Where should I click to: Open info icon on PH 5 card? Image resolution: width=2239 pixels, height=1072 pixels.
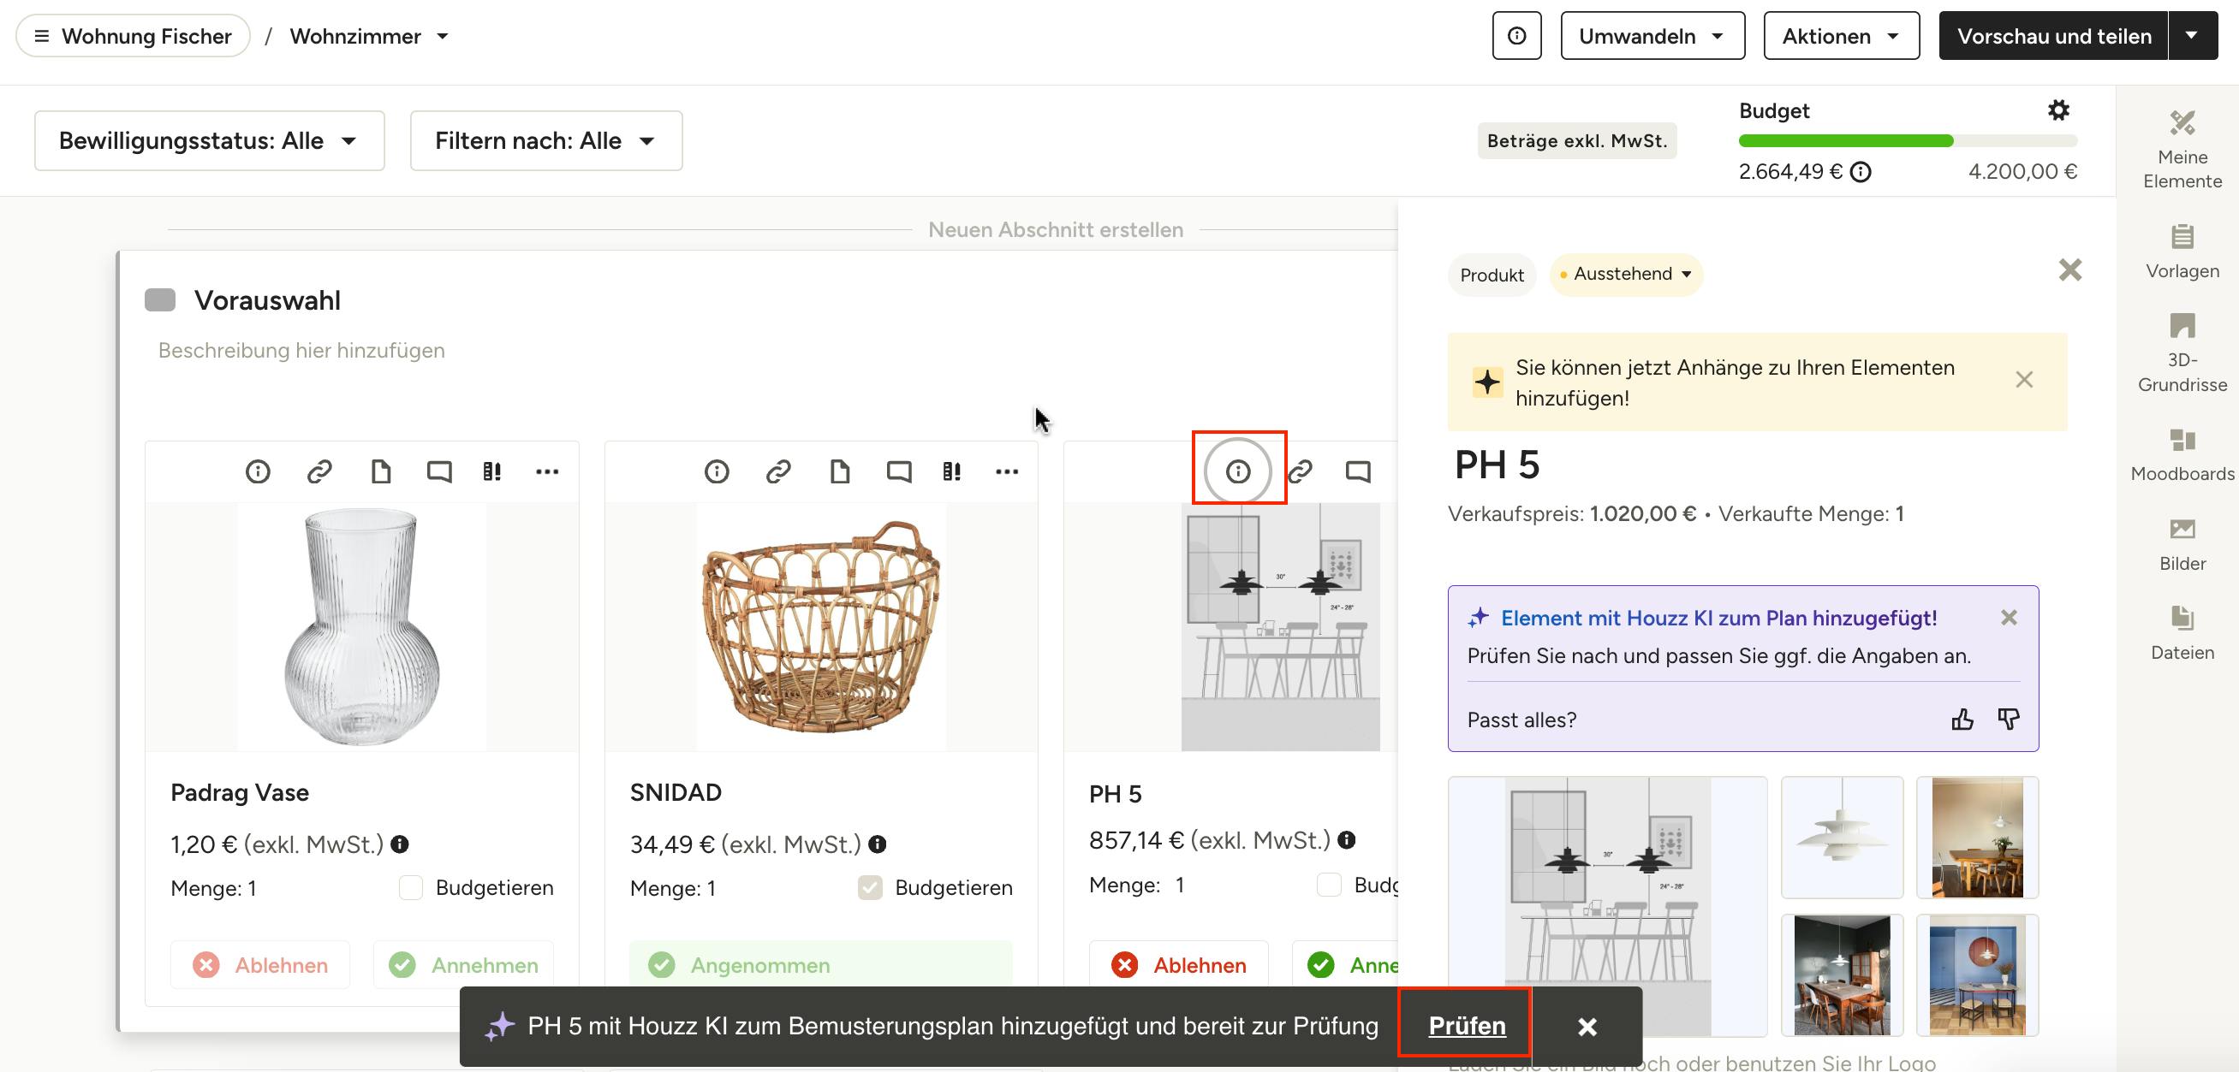(1238, 471)
